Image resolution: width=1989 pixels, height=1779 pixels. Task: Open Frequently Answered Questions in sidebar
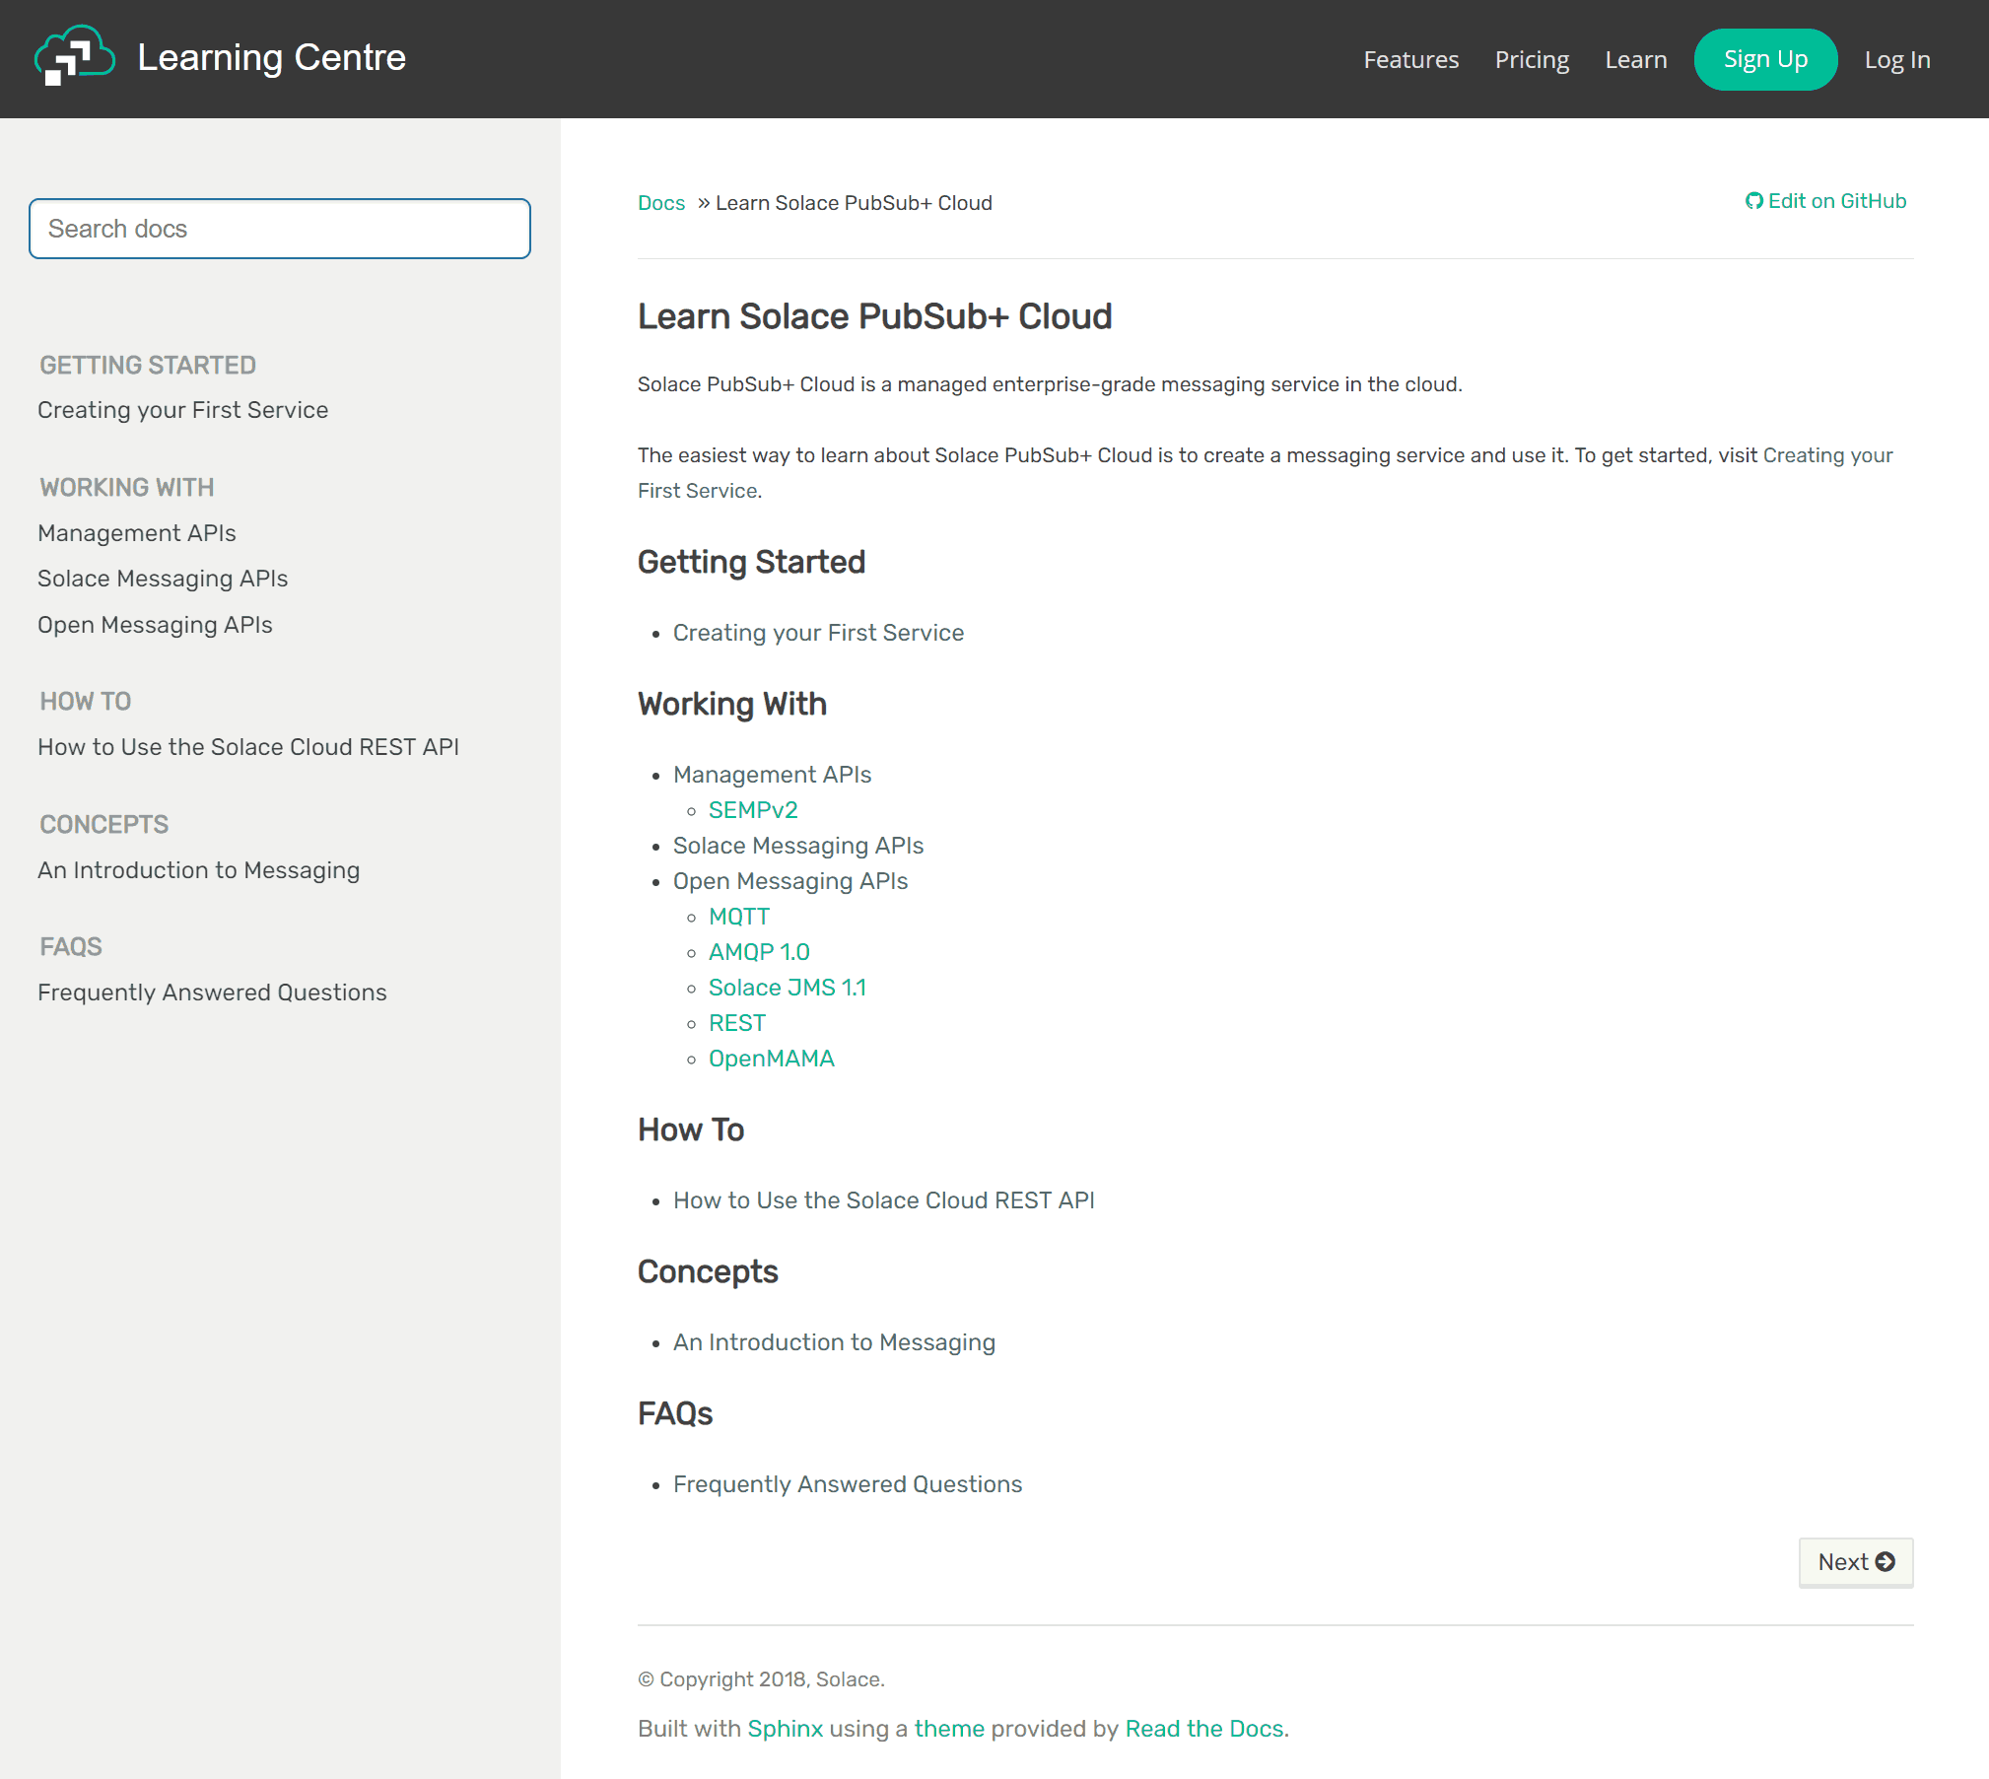[x=212, y=992]
